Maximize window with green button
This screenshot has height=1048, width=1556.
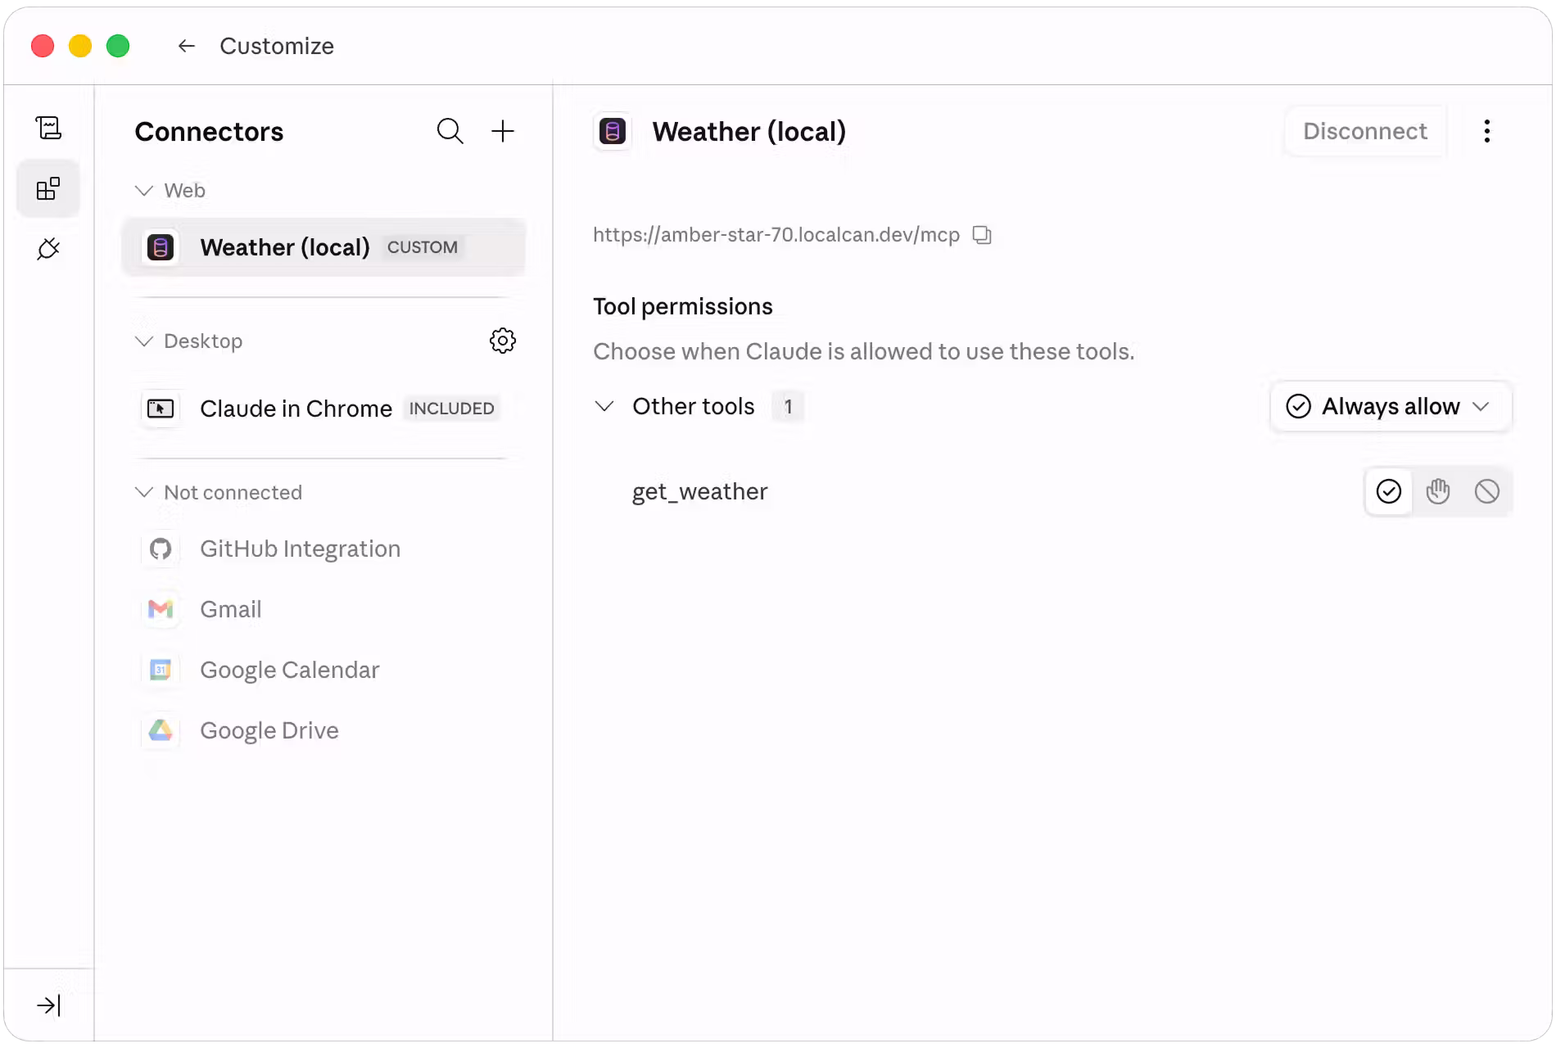118,46
